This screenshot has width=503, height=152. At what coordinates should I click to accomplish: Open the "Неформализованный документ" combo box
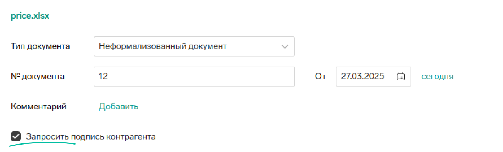[x=194, y=46]
